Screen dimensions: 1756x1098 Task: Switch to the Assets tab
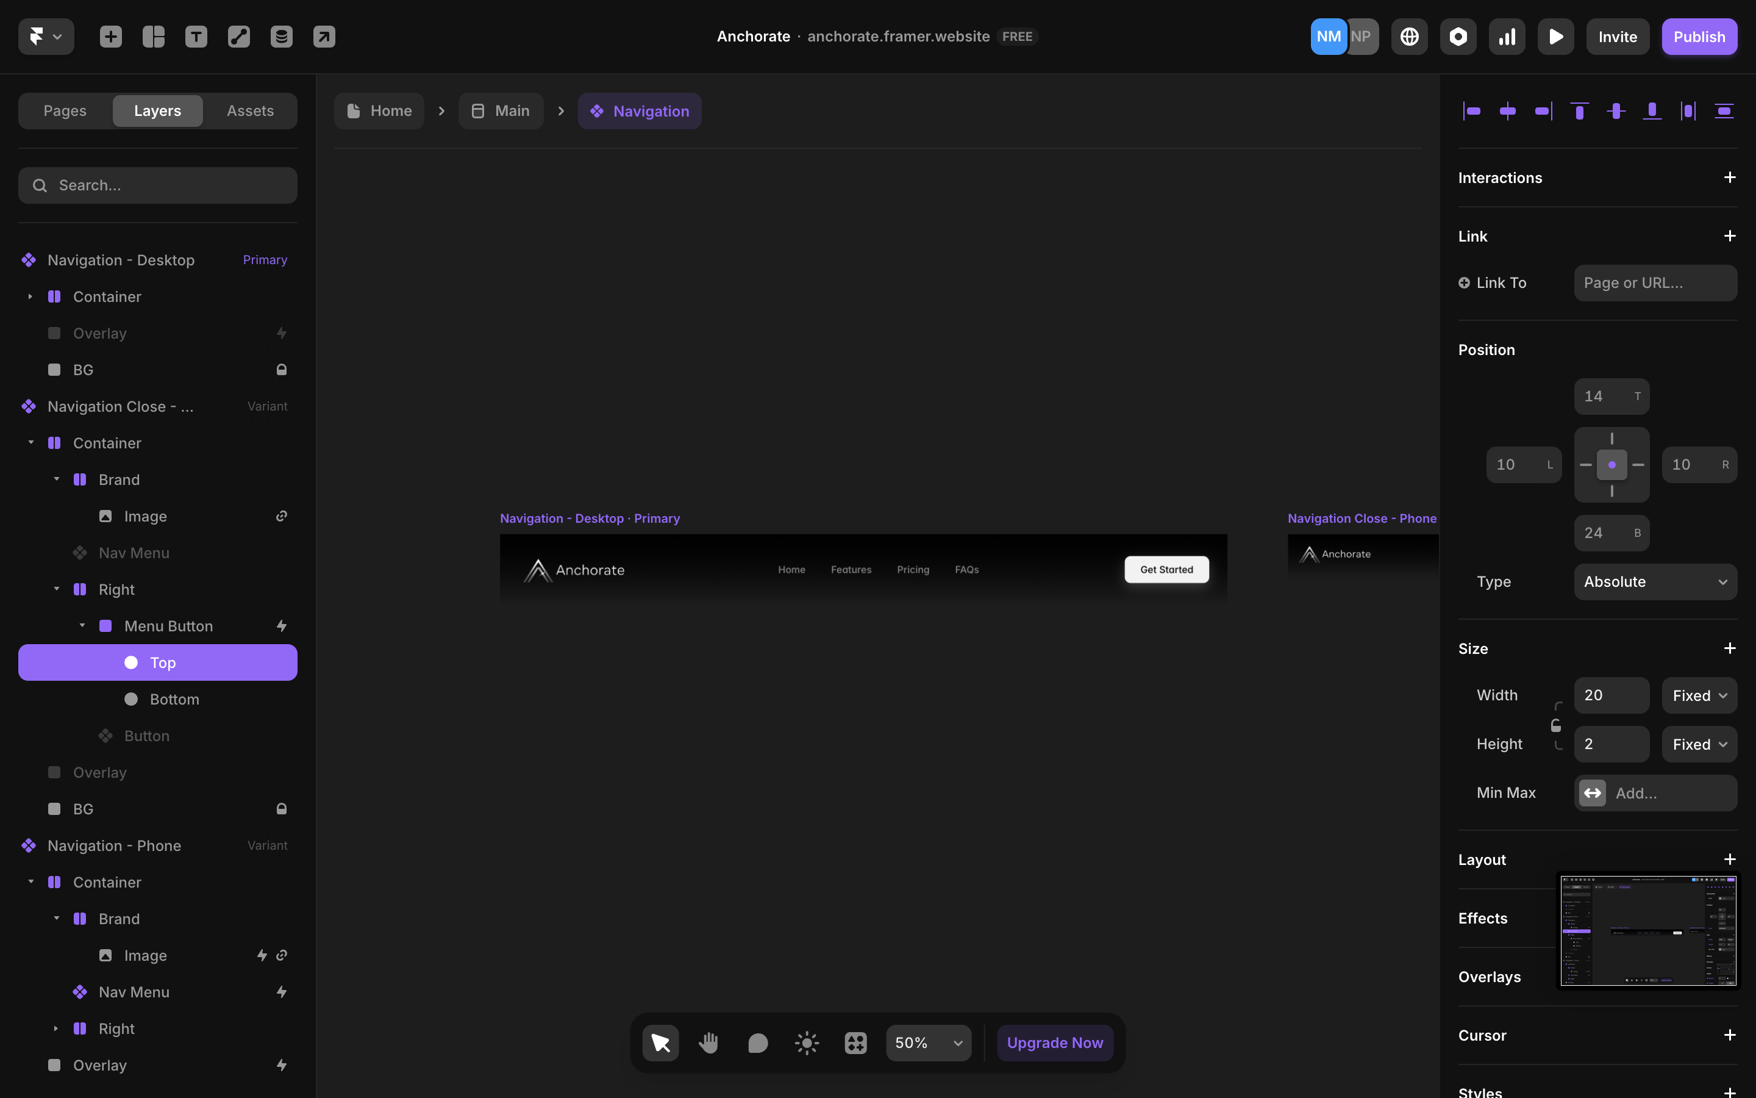click(249, 110)
